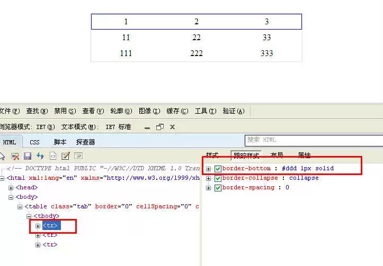Click the 搜索 HTML search field
The image size is (383, 266).
[x=314, y=140]
